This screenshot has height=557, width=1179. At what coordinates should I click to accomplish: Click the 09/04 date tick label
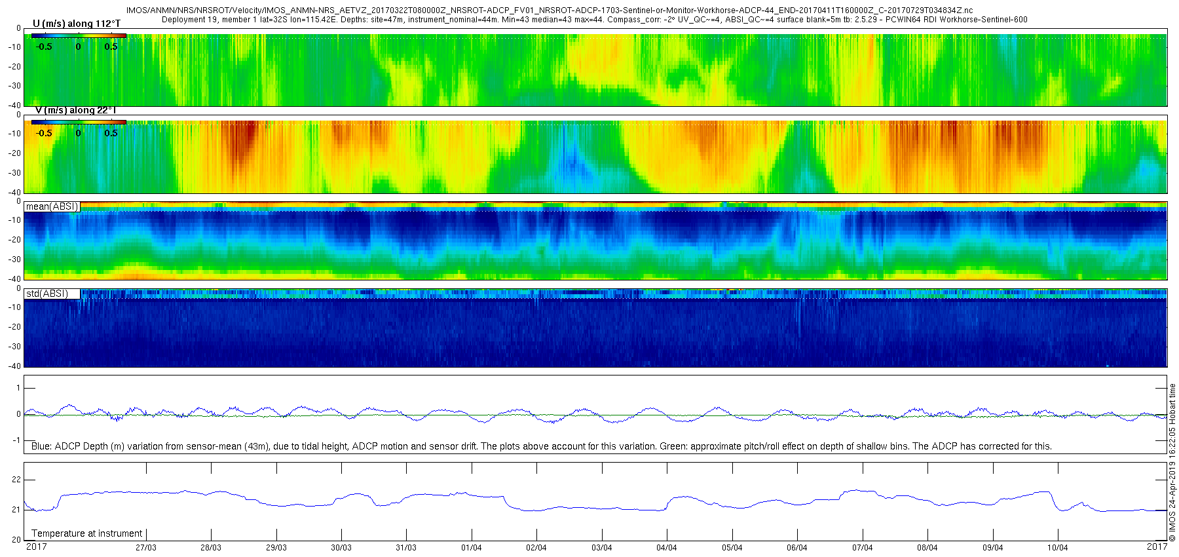pyautogui.click(x=993, y=548)
